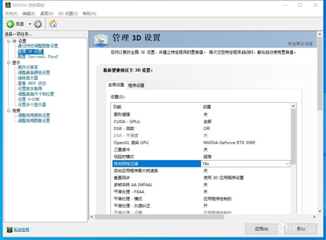Collapse the 视频 tree node
Image resolution: width=326 pixels, height=240 pixels.
pos(8,111)
